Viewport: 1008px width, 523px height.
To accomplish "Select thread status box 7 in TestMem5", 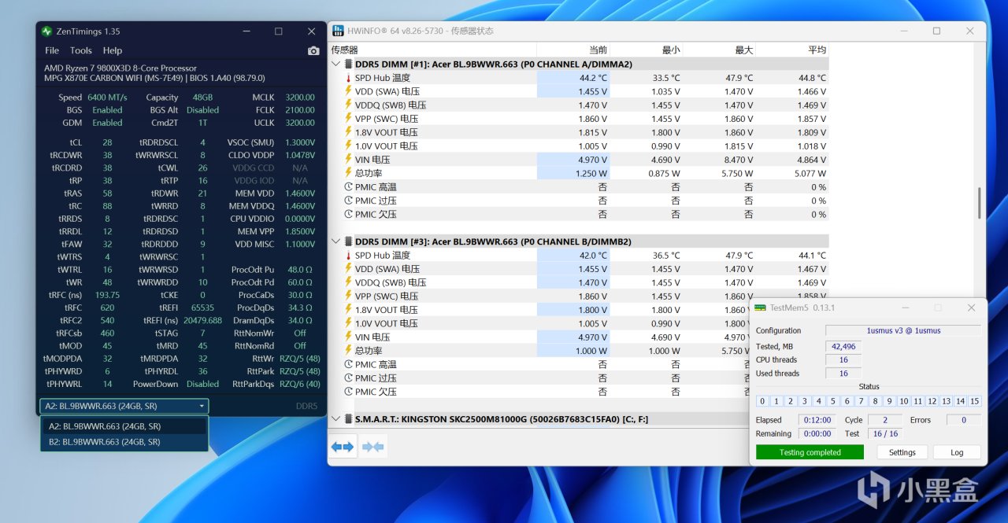I will point(861,401).
